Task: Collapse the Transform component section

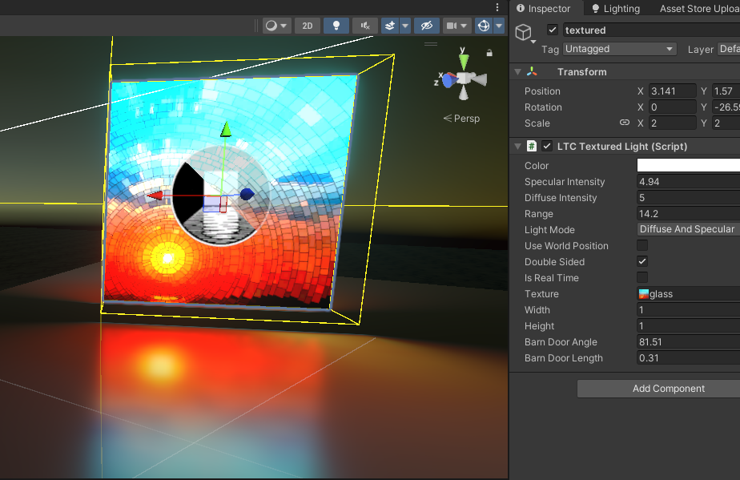Action: point(517,72)
